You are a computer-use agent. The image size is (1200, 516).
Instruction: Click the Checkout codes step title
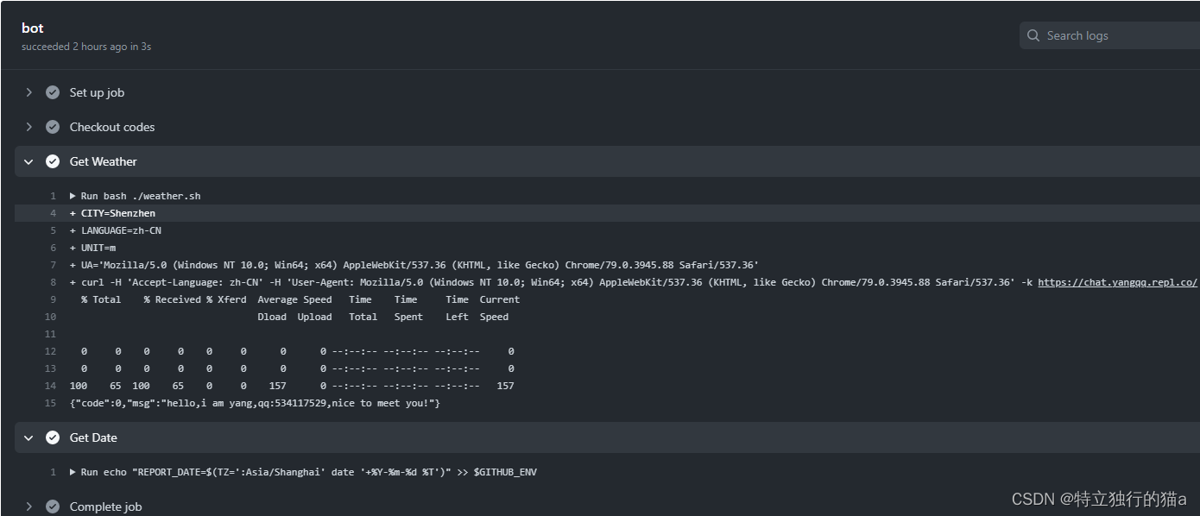(112, 127)
